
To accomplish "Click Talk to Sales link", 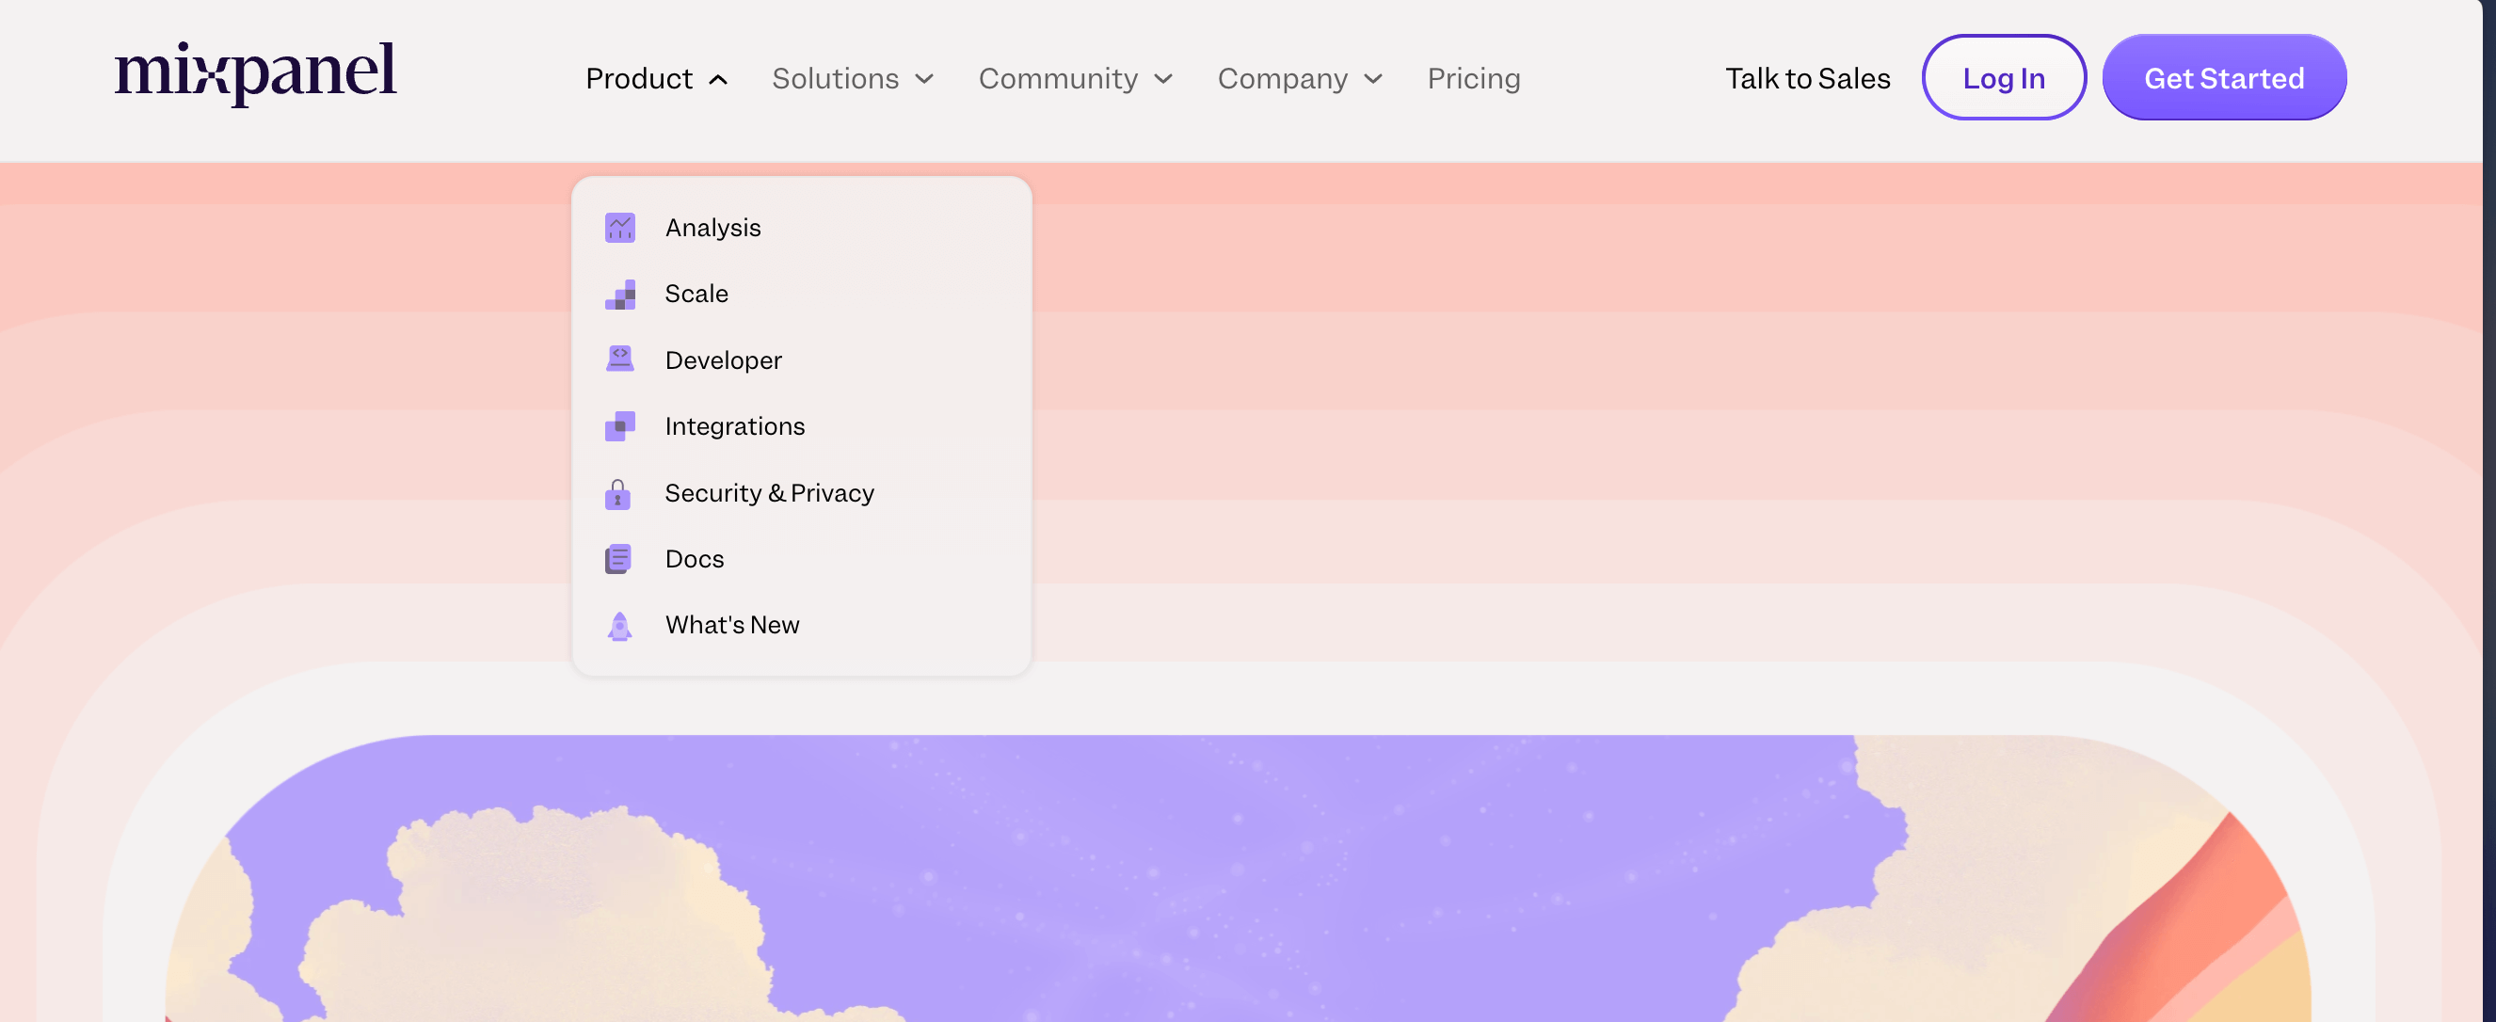I will [1808, 78].
